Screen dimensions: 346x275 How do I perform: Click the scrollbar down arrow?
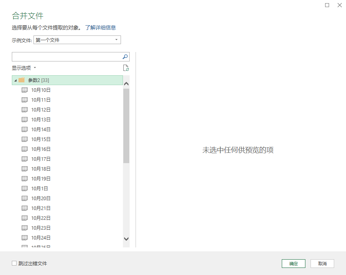click(x=126, y=239)
